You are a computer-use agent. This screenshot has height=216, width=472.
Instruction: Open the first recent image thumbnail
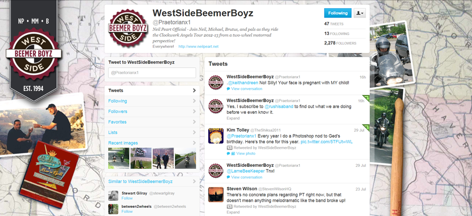[118, 158]
